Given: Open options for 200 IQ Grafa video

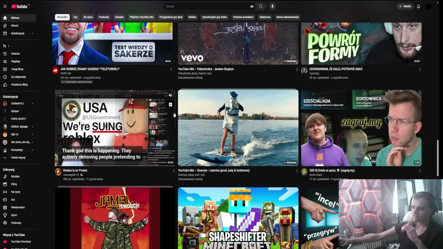Looking at the screenshot, I should pyautogui.click(x=420, y=170).
